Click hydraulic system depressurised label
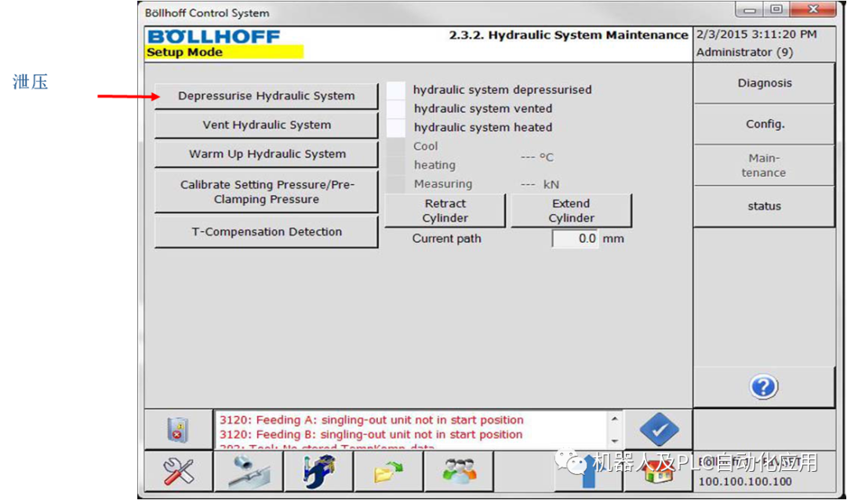This screenshot has width=847, height=500. 503,90
